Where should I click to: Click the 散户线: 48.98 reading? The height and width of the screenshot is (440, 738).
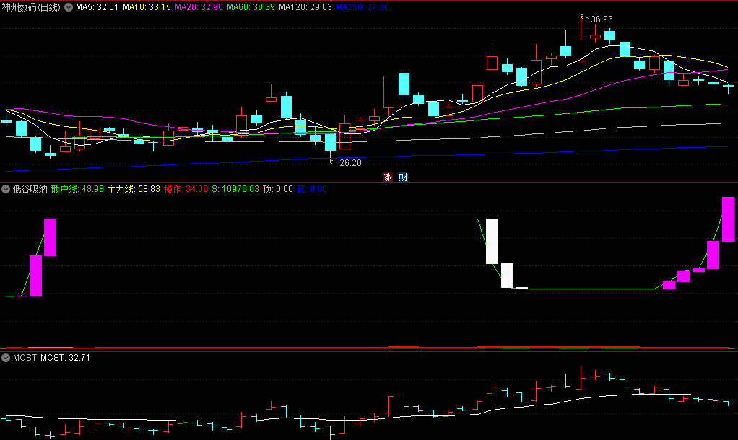[x=77, y=189]
